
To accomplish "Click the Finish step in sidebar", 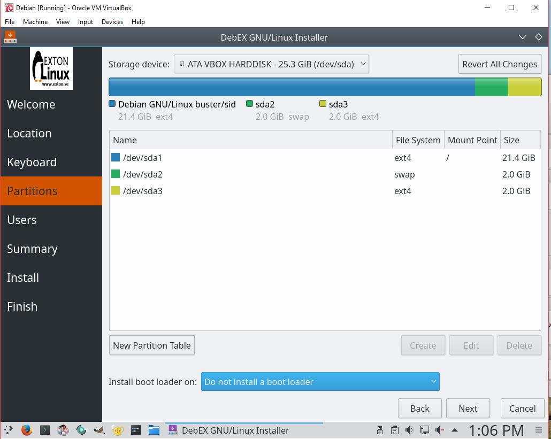I will coord(51,306).
